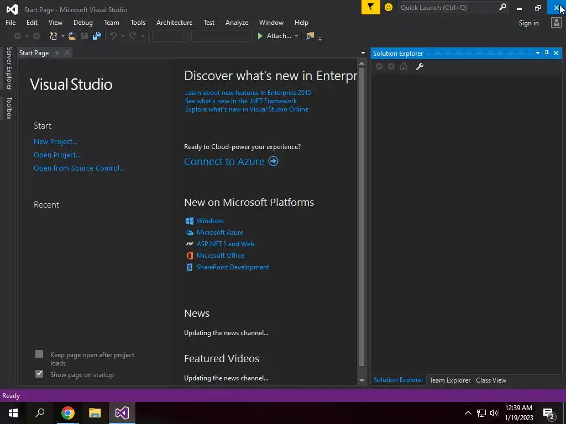Open the Toolbox side tab

(9, 108)
